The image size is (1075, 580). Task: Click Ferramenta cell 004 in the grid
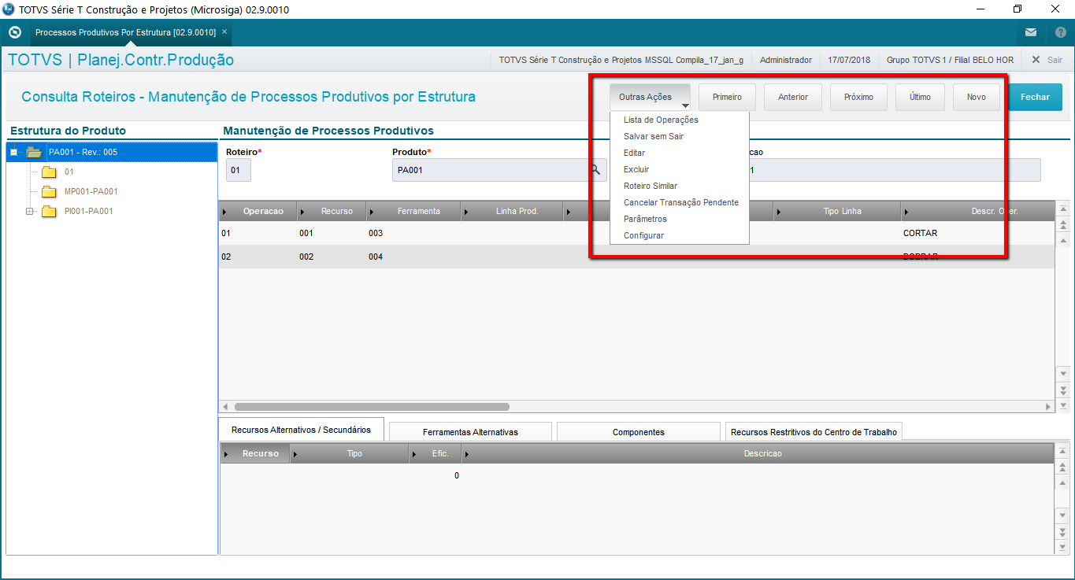pyautogui.click(x=376, y=257)
